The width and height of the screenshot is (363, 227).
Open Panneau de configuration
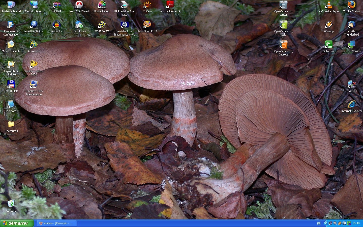pos(11,28)
